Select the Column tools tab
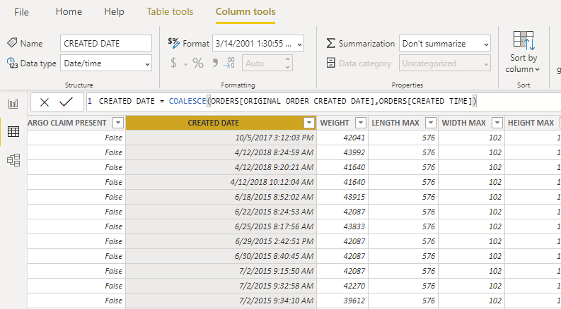This screenshot has width=561, height=309. [245, 12]
